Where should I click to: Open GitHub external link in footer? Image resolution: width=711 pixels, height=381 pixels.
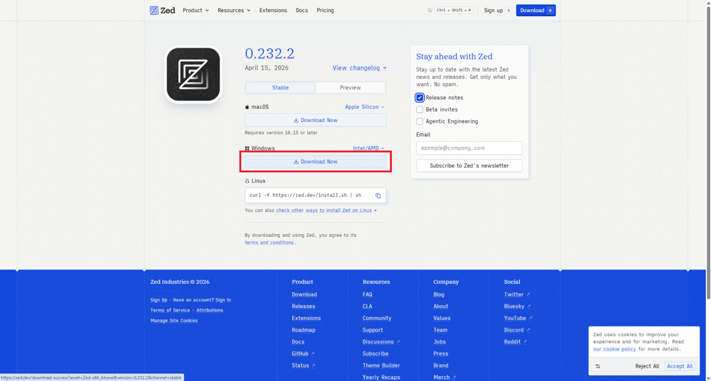(303, 353)
